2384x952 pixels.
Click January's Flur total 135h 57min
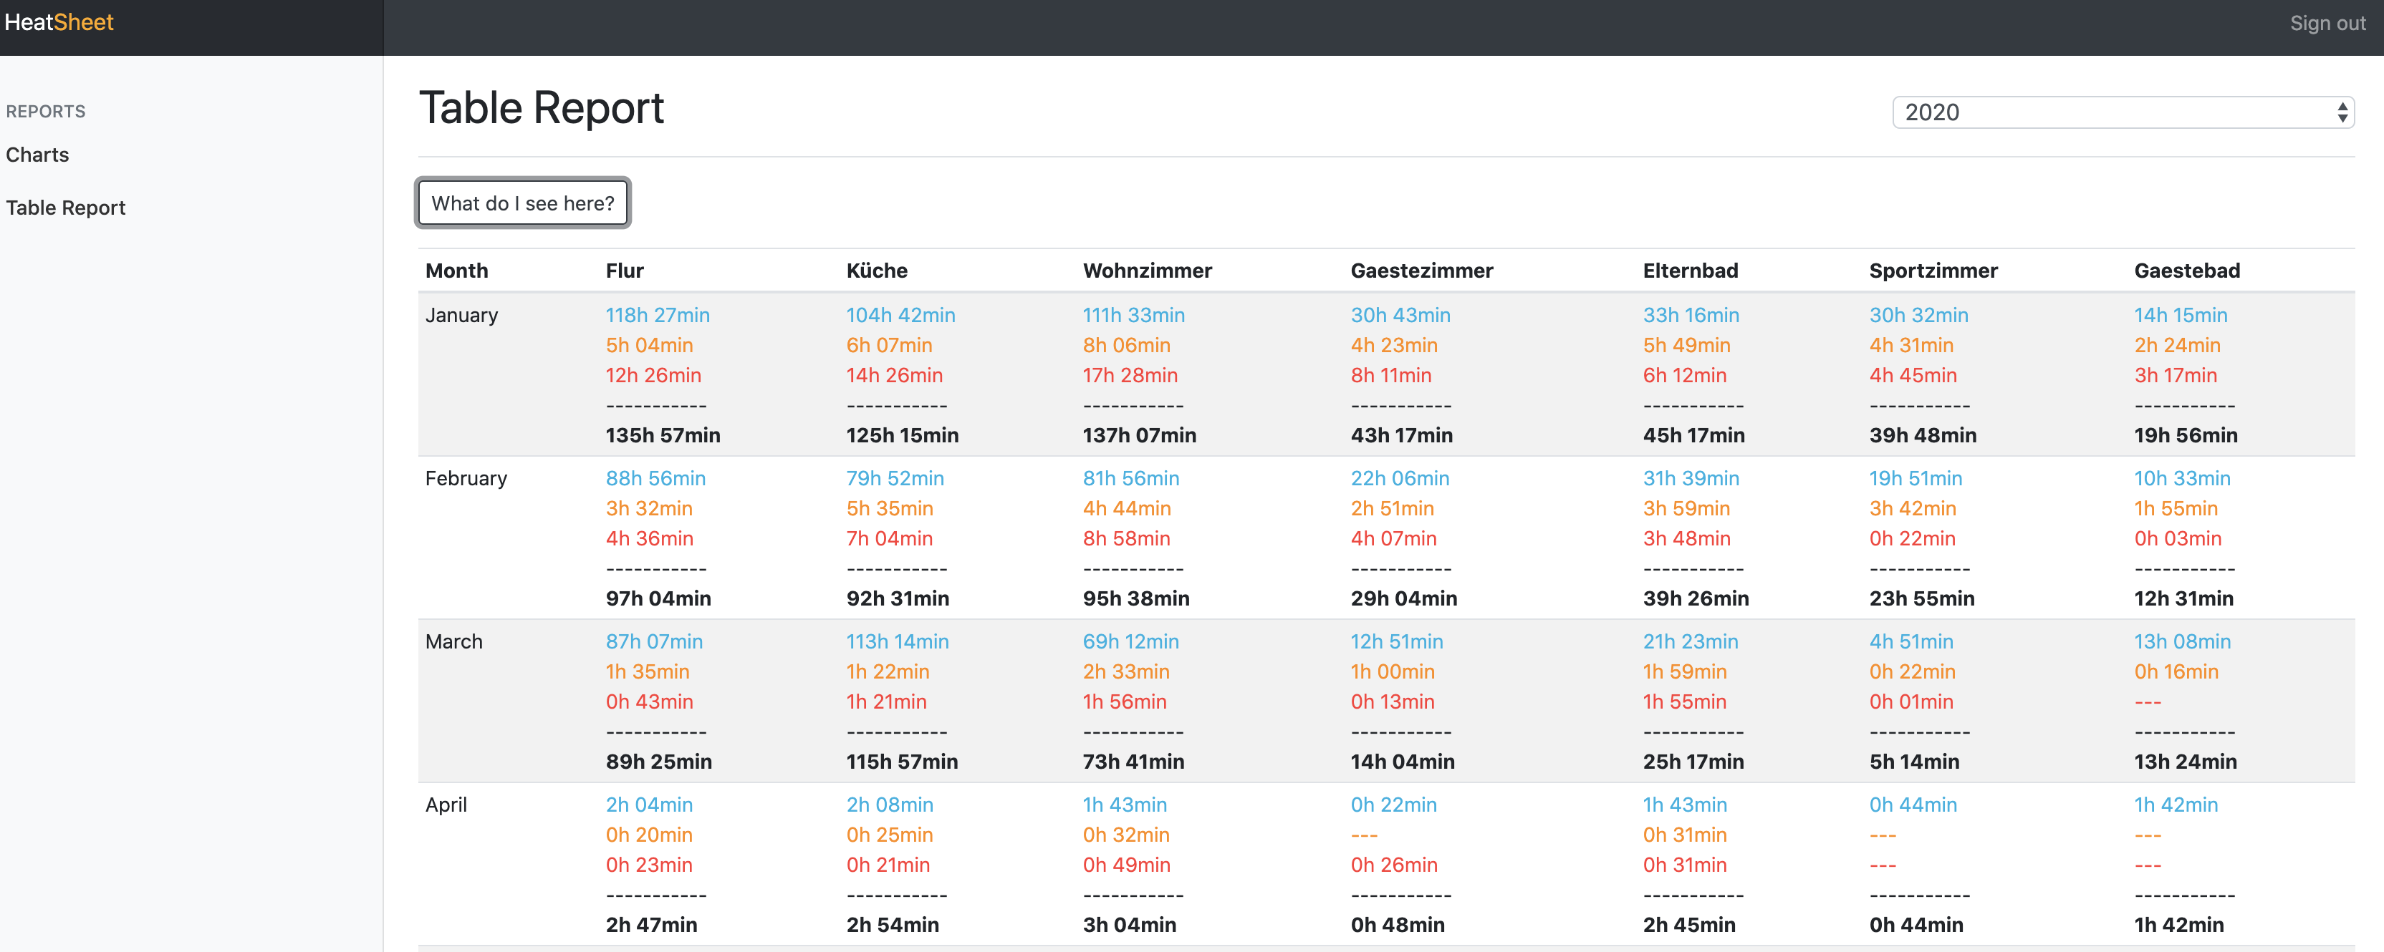click(663, 434)
